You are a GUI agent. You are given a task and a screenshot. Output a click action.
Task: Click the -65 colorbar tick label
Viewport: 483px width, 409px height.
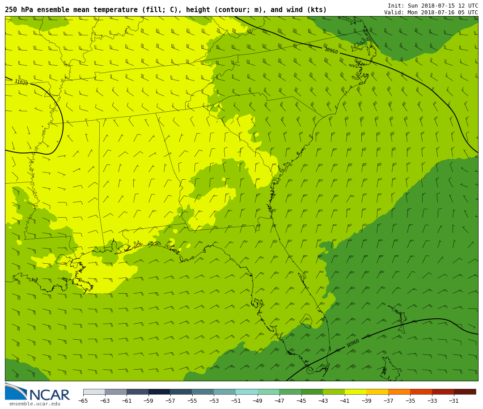pos(83,401)
